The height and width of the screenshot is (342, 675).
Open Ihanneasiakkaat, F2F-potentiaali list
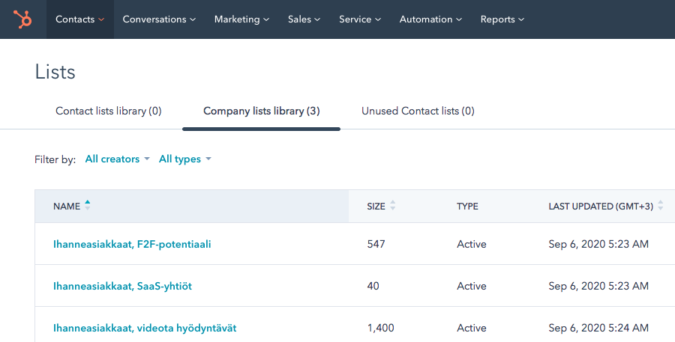coord(131,244)
